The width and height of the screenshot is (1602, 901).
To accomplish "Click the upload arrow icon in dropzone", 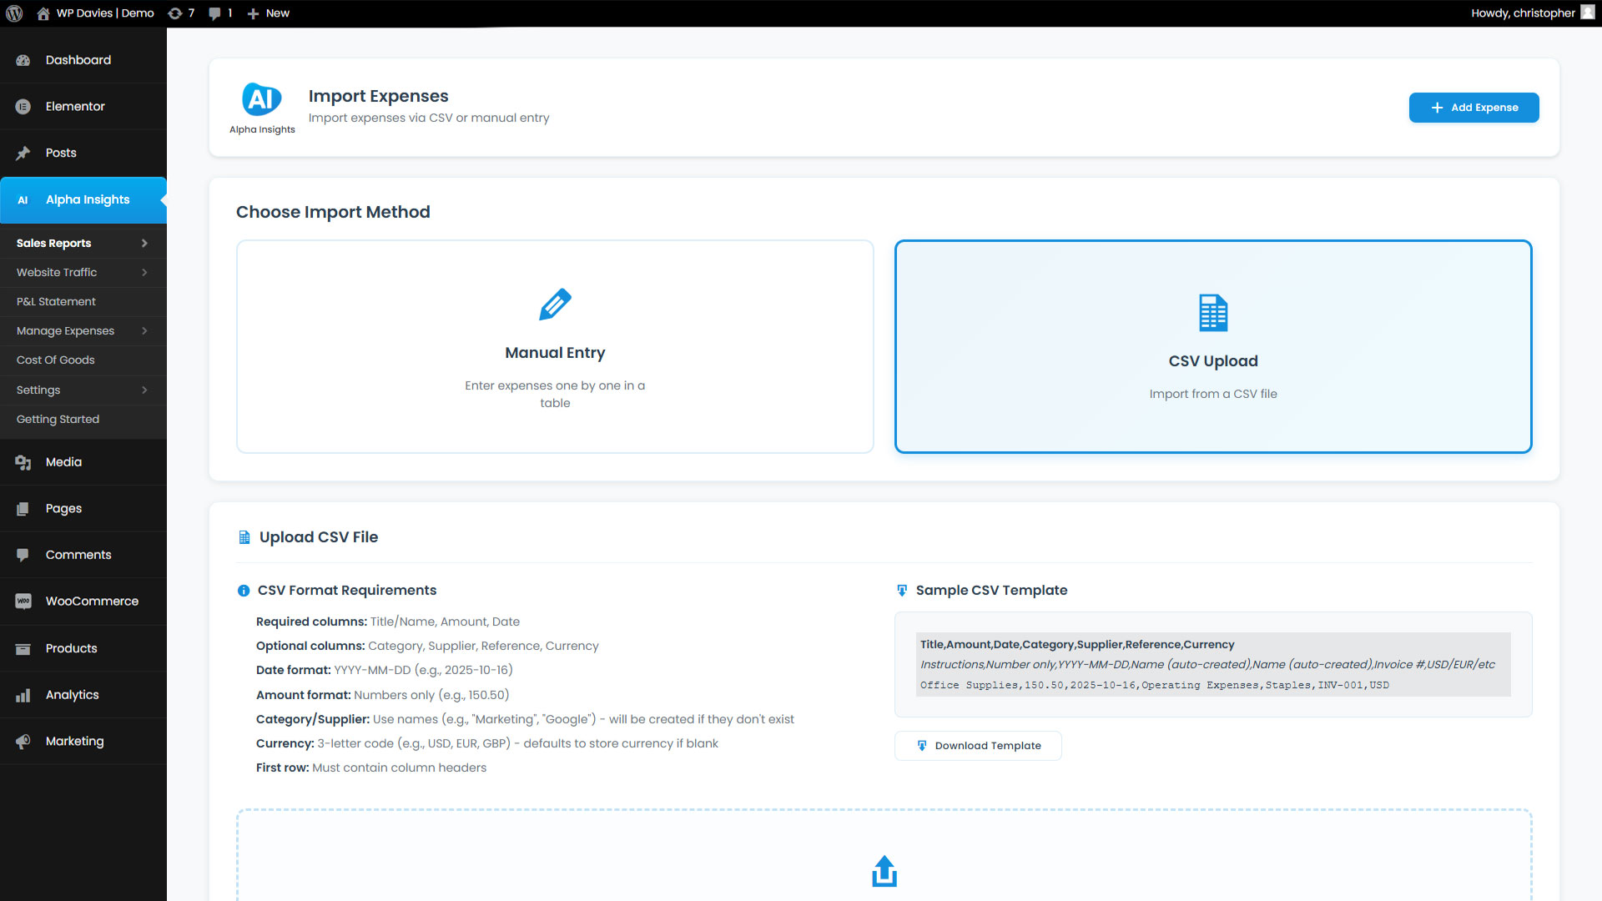I will tap(884, 871).
